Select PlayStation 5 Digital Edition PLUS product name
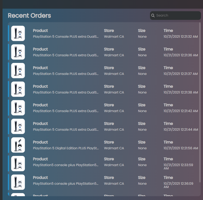This screenshot has width=203, height=200. pos(66,148)
